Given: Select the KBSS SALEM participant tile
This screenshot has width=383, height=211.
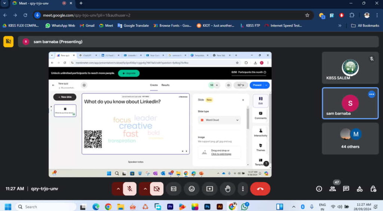Looking at the screenshot, I should [350, 68].
